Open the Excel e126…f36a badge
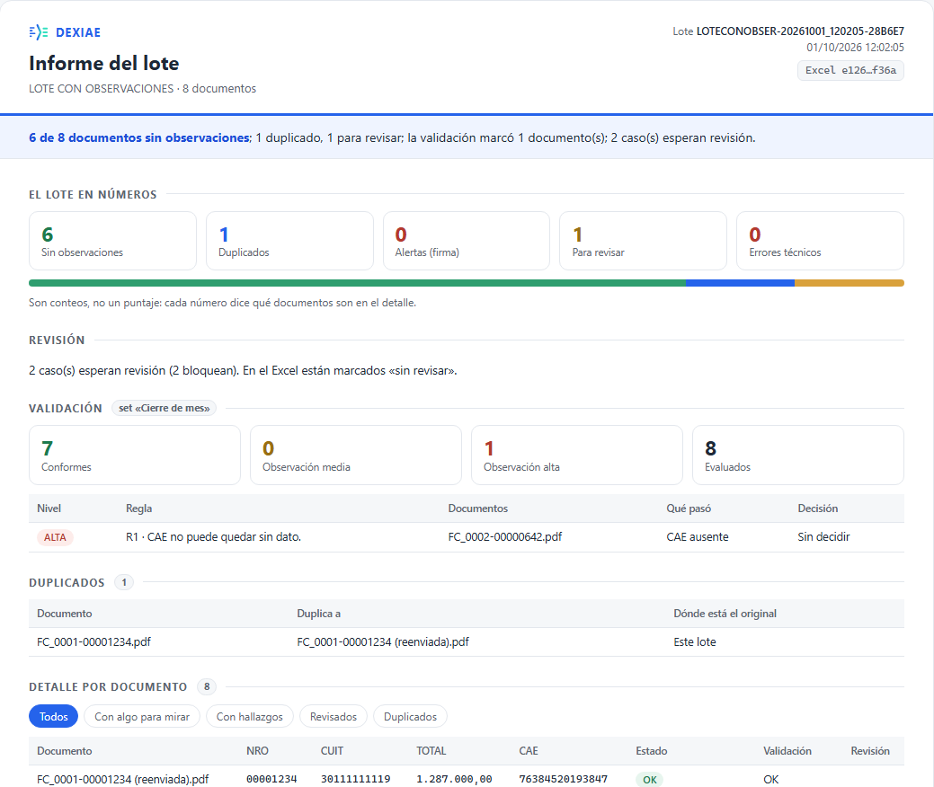 850,70
